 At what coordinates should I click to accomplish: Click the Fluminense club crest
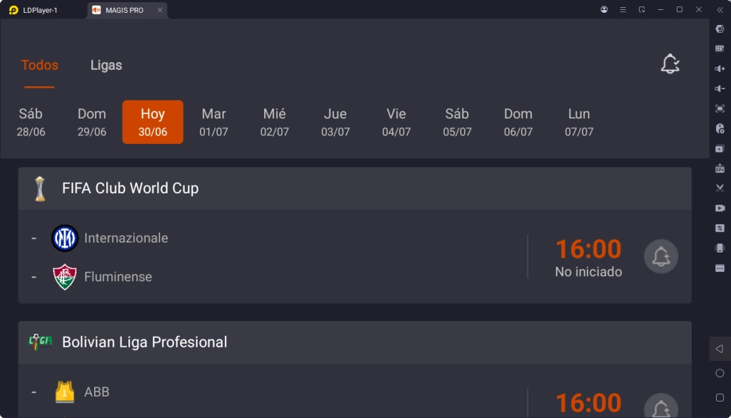pyautogui.click(x=65, y=277)
